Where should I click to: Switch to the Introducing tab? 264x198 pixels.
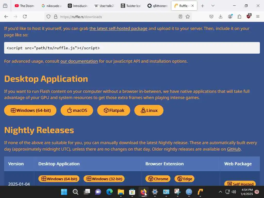[x=78, y=6]
